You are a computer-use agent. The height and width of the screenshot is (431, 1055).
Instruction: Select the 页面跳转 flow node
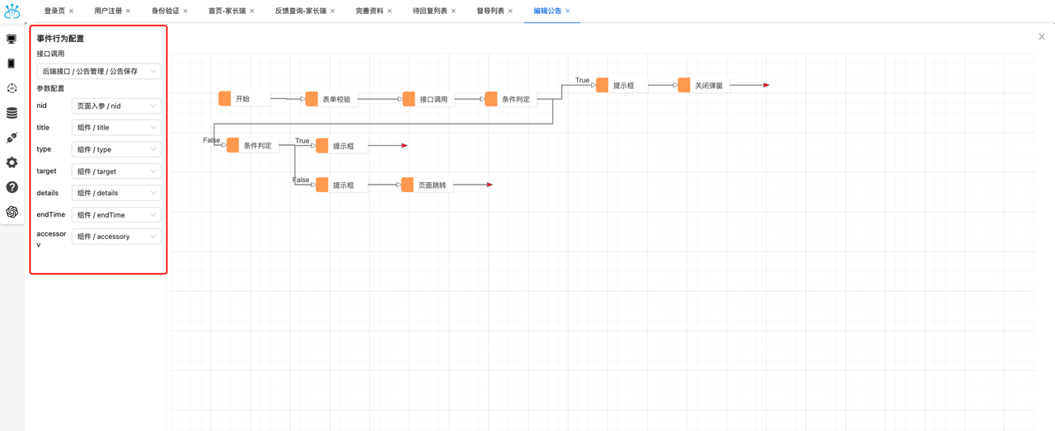pos(427,185)
